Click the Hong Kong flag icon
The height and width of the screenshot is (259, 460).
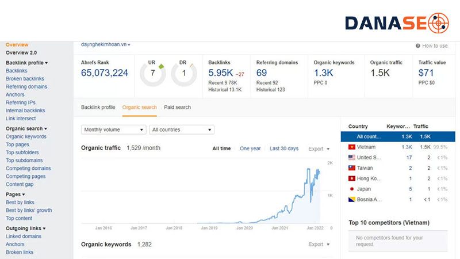click(x=351, y=178)
